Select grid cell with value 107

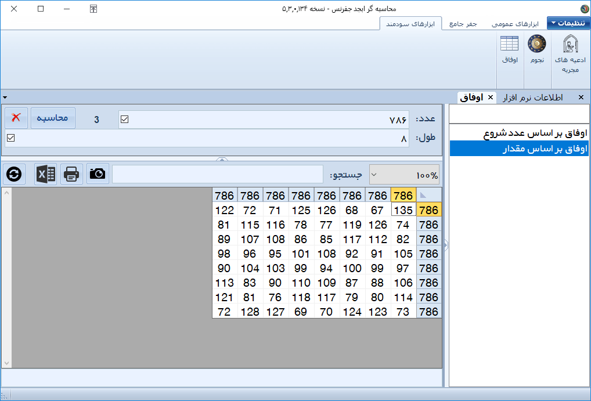click(x=250, y=239)
